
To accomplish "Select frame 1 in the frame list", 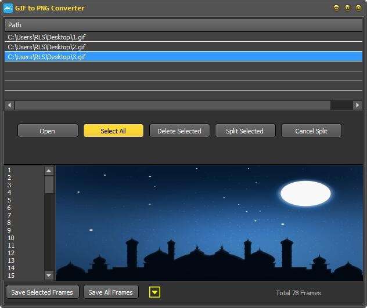I will point(24,170).
